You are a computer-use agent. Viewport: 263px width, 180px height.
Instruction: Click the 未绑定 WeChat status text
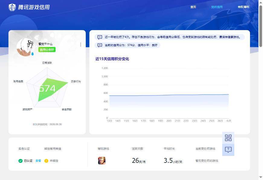(54, 161)
